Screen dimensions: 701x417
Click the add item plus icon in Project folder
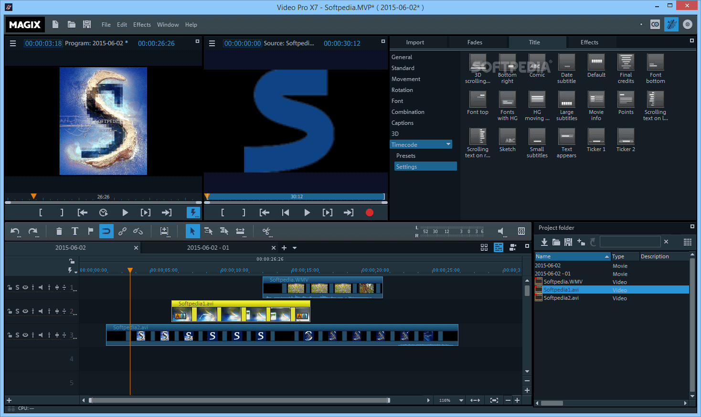[x=581, y=242]
